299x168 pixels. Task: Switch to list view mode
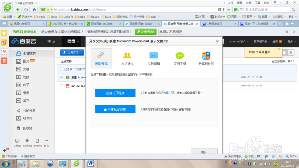pyautogui.click(x=284, y=53)
